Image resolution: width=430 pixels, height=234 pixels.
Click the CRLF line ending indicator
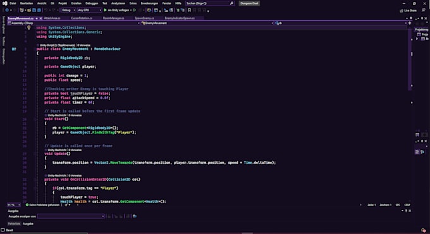click(407, 205)
